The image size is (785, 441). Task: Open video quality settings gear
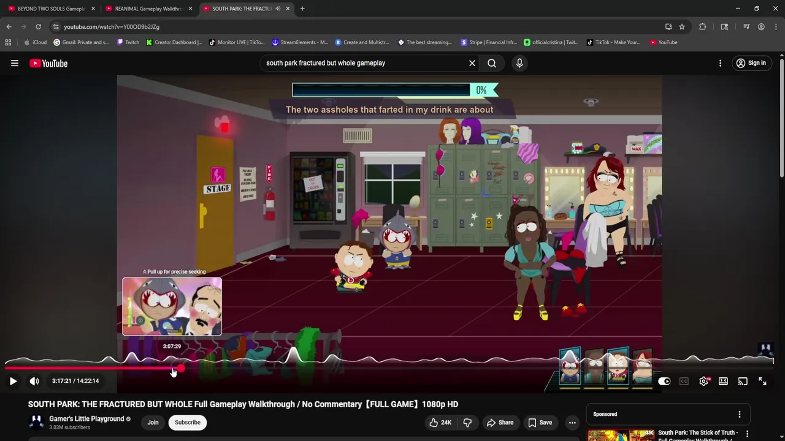click(704, 381)
